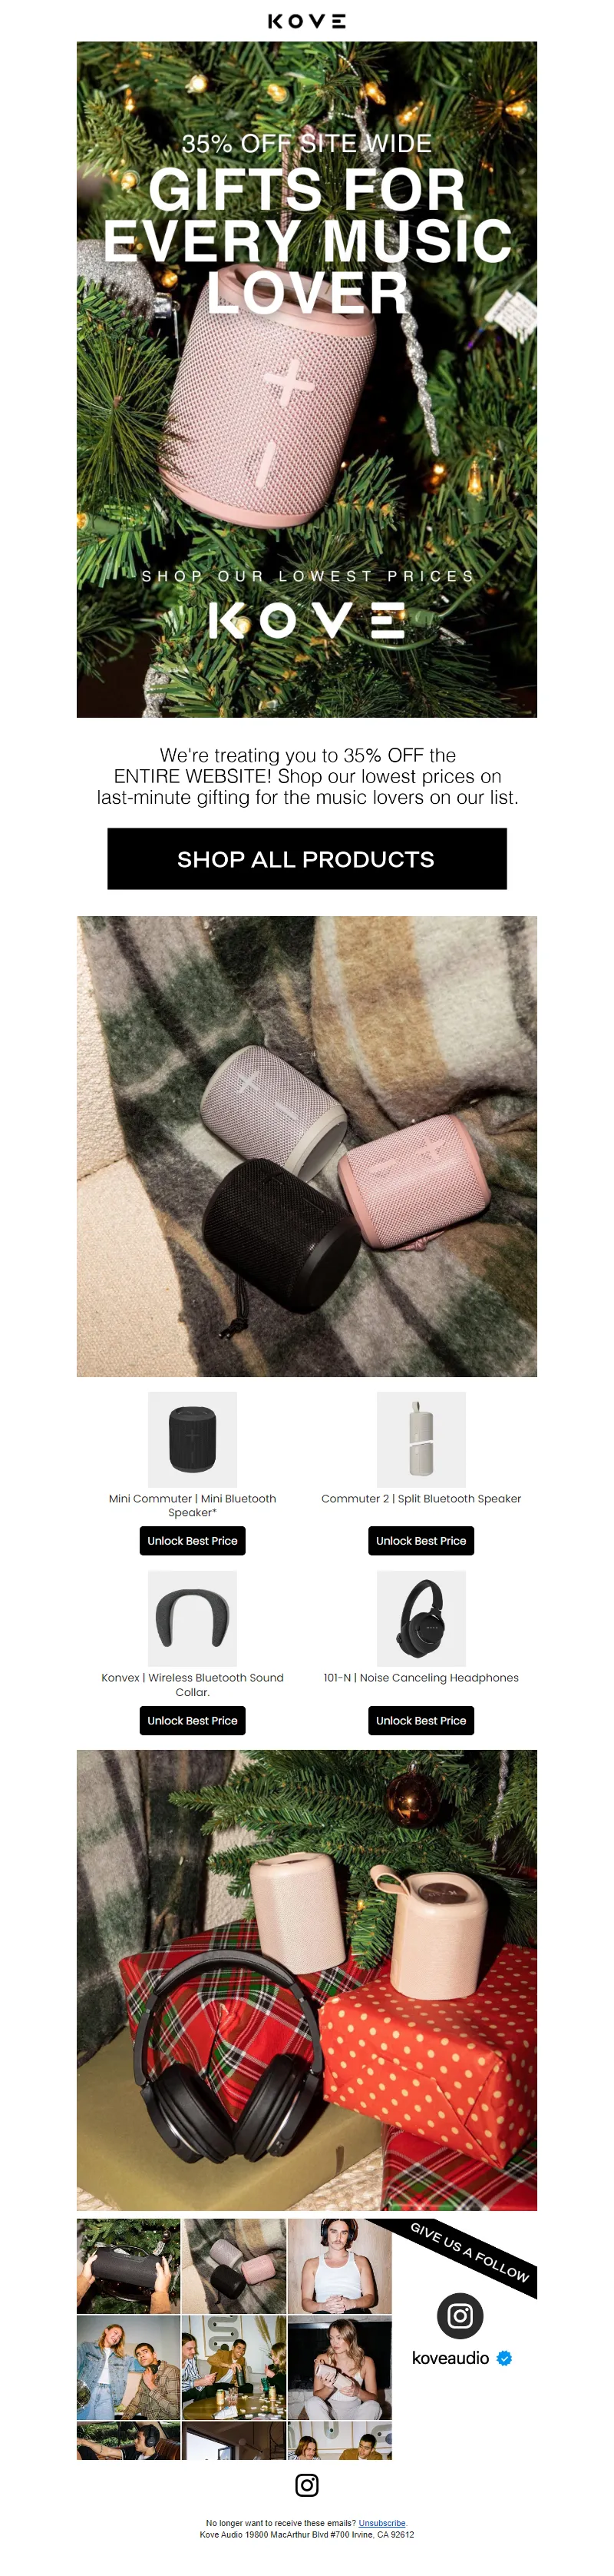Screen dimensions: 614x2576
Task: Unlock Best Price for Konvex sound collar
Action: pos(193,1720)
